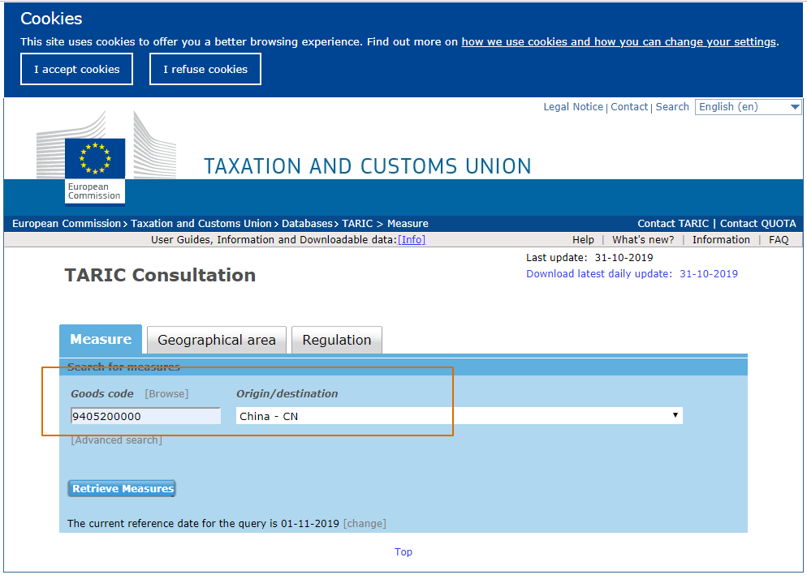The image size is (807, 579).
Task: Click the Goods code input field
Action: [145, 416]
